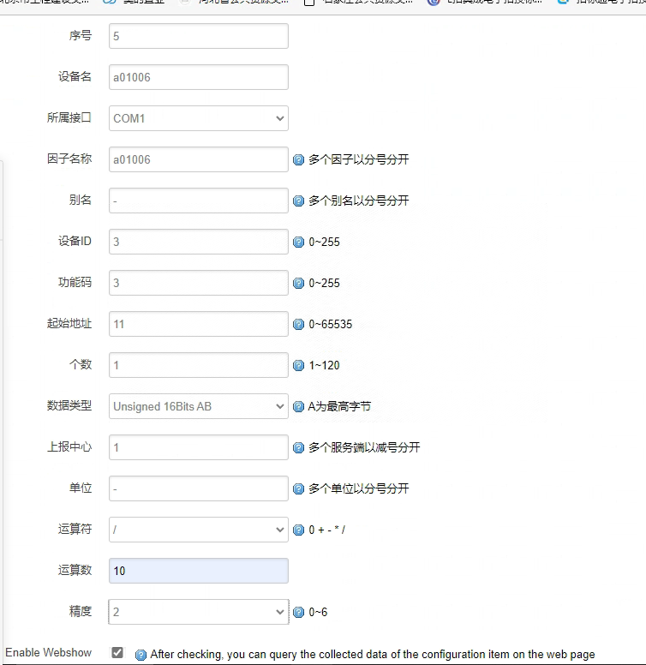Focus the 起始地址 input field

click(x=199, y=324)
